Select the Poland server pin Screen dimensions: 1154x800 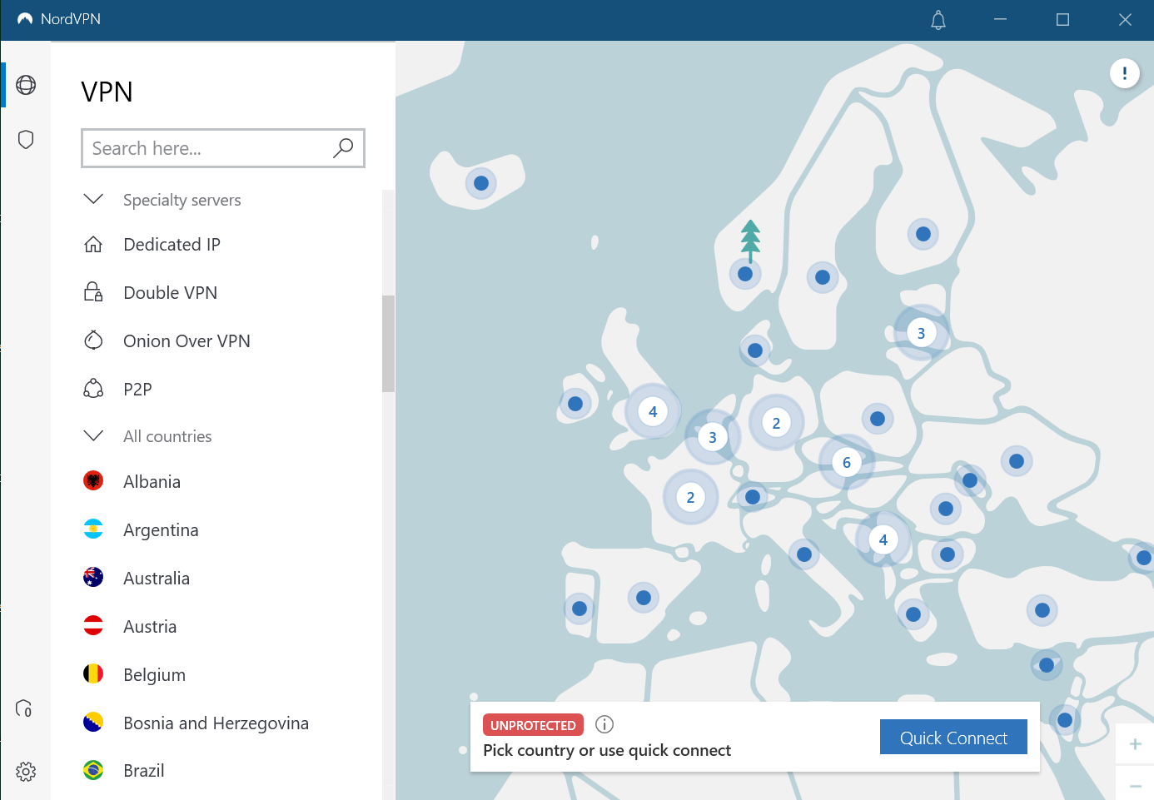[x=878, y=419]
